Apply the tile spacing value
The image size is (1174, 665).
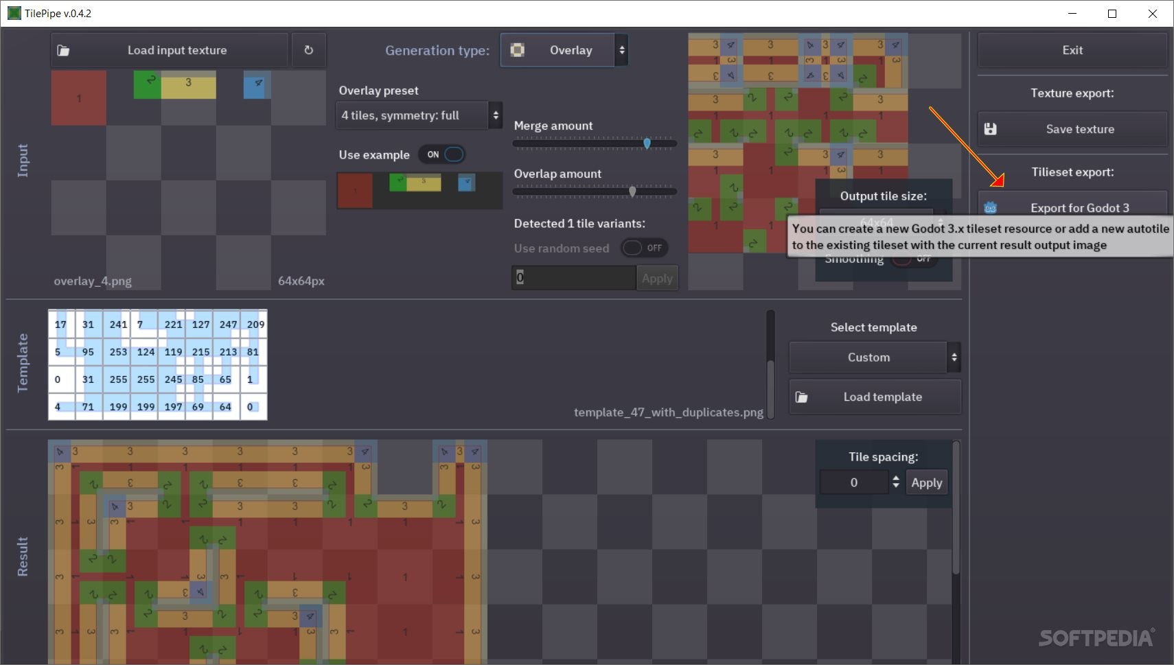(x=926, y=482)
